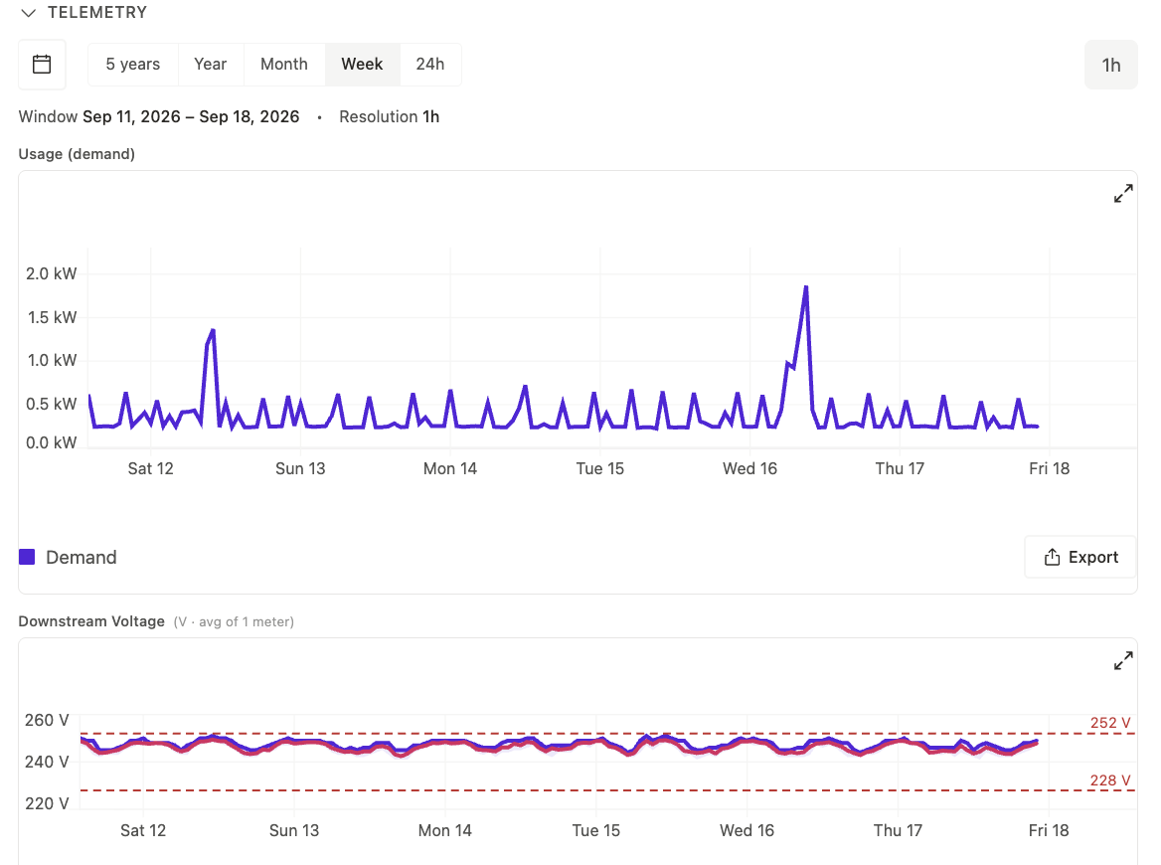Click Mon 14 label on usage chart
The image size is (1161, 865).
[450, 468]
